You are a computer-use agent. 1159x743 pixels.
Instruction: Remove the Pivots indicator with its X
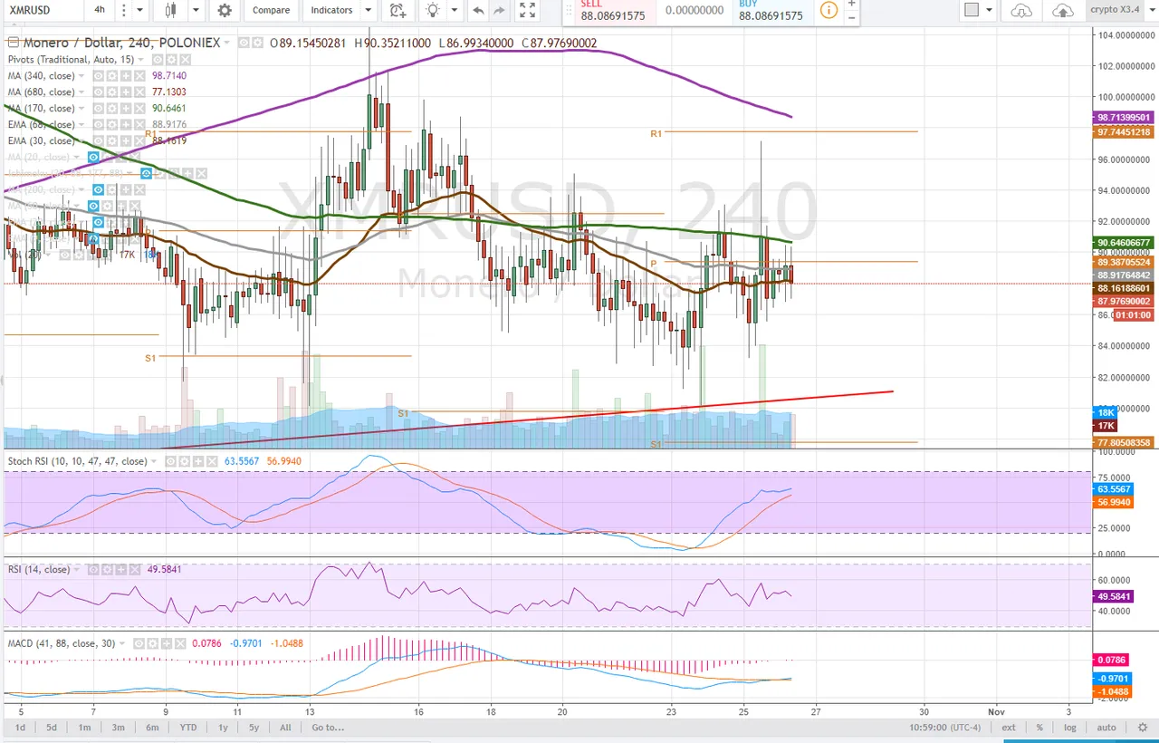click(x=185, y=60)
